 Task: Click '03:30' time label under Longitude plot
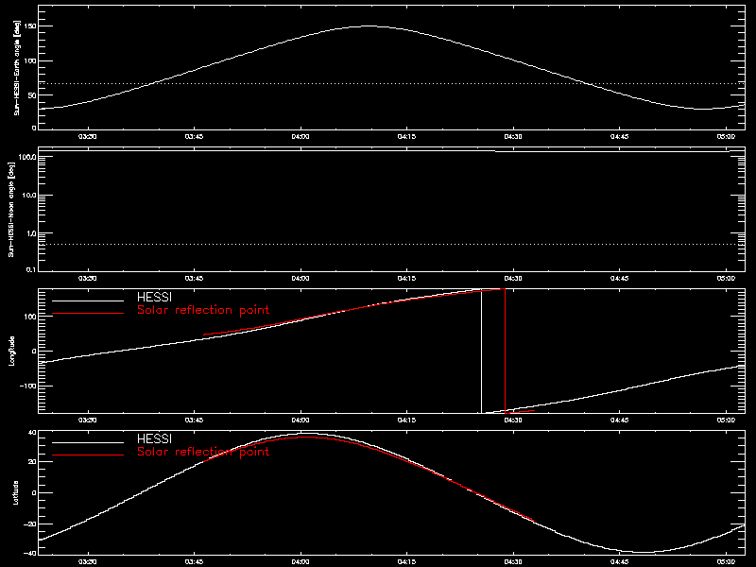pyautogui.click(x=88, y=421)
